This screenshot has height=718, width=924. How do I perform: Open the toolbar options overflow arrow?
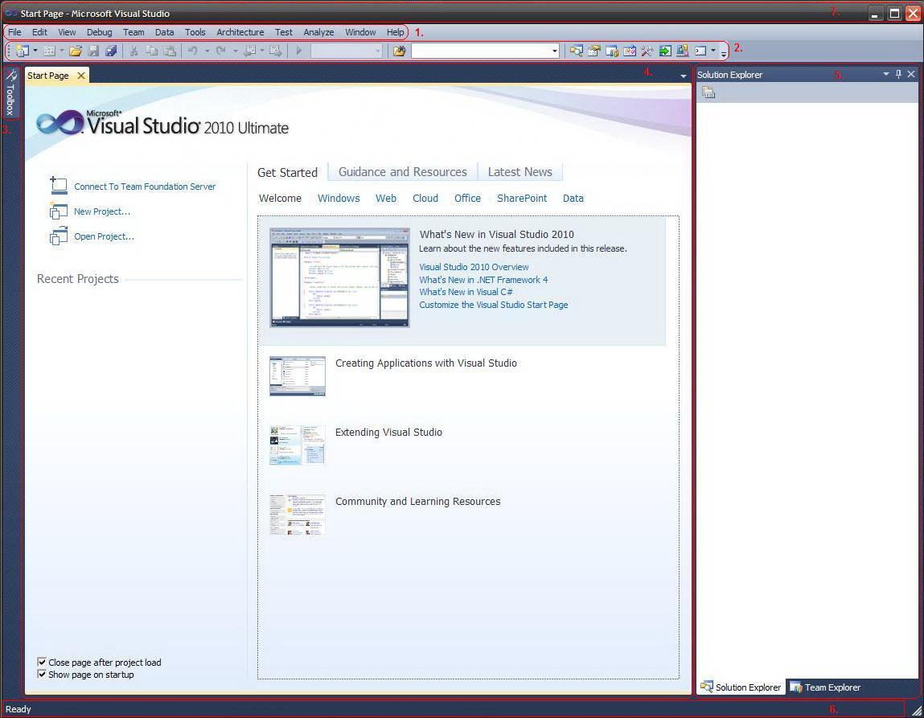pyautogui.click(x=724, y=53)
